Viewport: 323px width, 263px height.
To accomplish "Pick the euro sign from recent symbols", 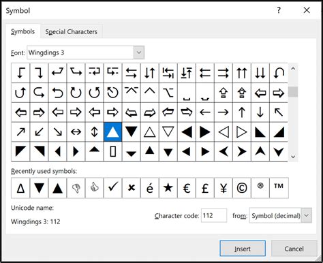I will tap(187, 188).
